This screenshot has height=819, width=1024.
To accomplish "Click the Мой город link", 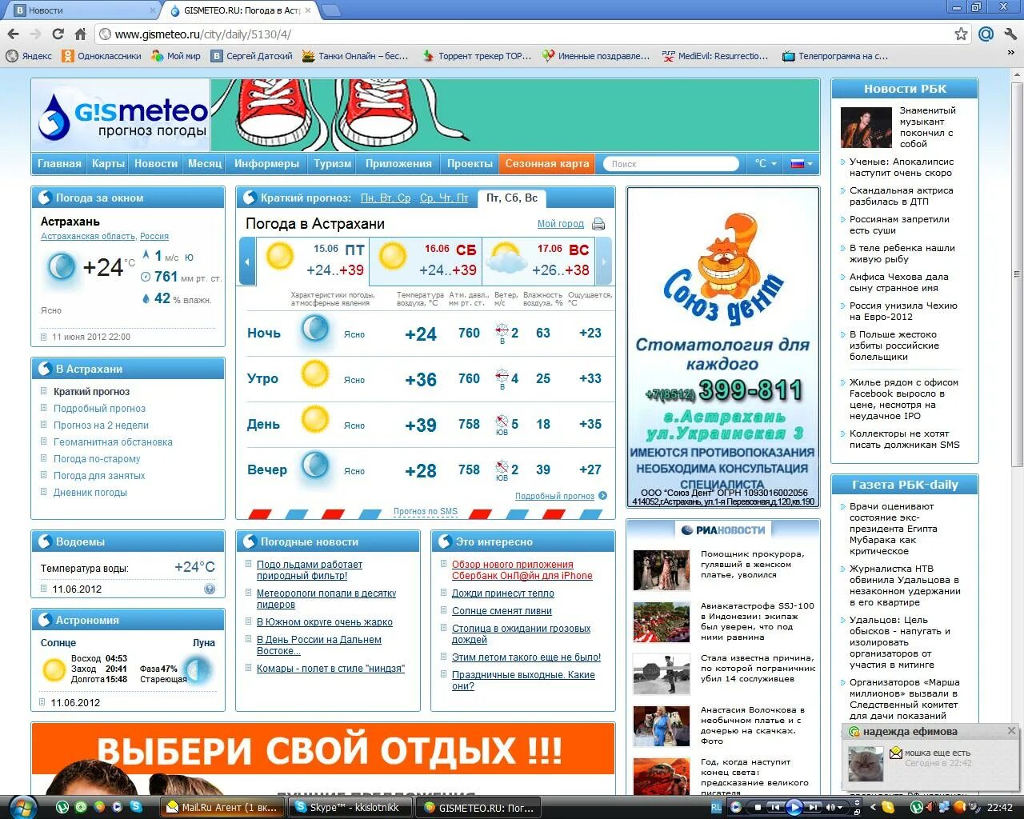I will click(561, 224).
